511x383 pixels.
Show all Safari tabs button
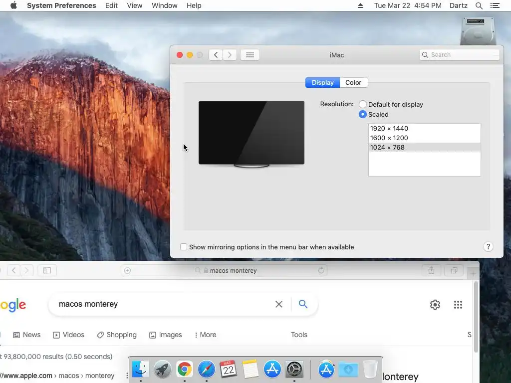click(x=454, y=270)
